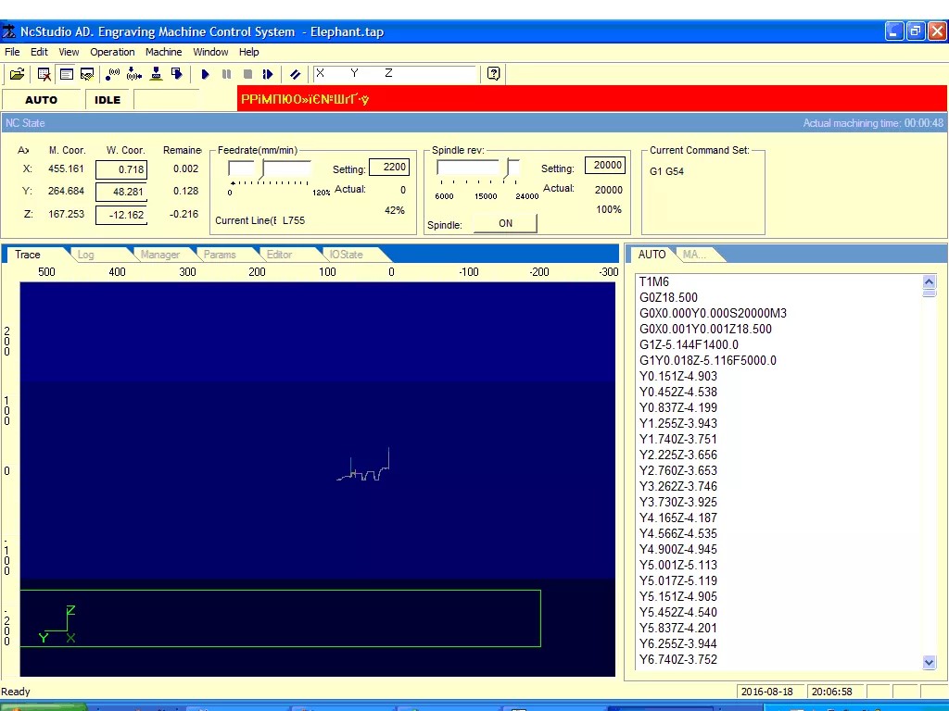Click the toolbar icon left of the dotted-waves icon
This screenshot has height=711, width=949.
(x=87, y=74)
